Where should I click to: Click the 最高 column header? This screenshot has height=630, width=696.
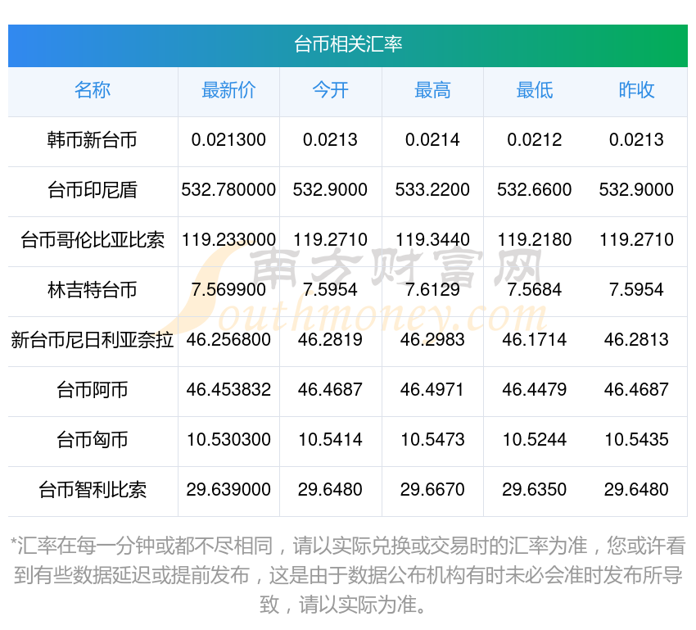[432, 91]
